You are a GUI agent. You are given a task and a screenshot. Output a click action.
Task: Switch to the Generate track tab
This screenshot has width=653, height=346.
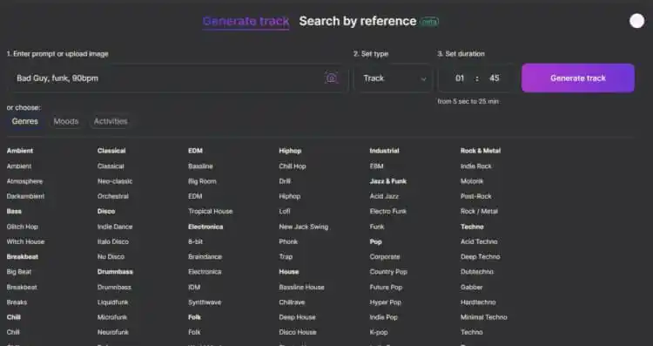click(x=246, y=21)
